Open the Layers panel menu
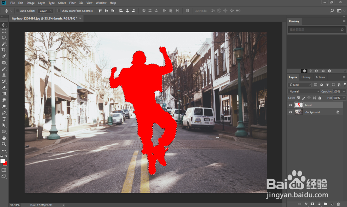347x207 pixels. 344,77
